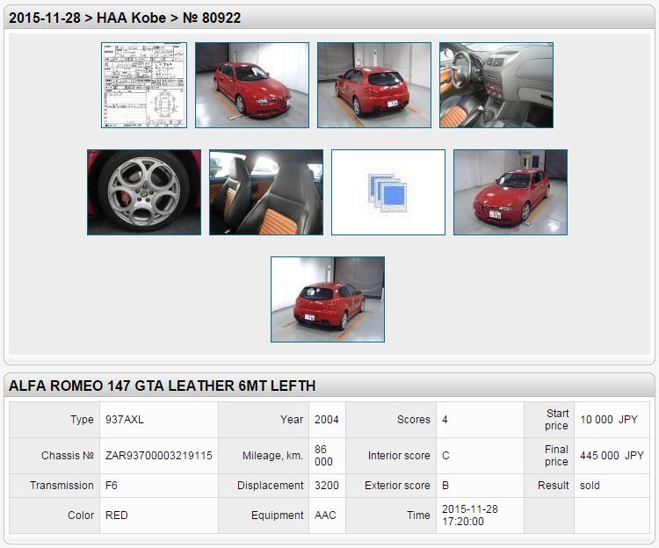View the distant high-angle rear car photo

328,299
